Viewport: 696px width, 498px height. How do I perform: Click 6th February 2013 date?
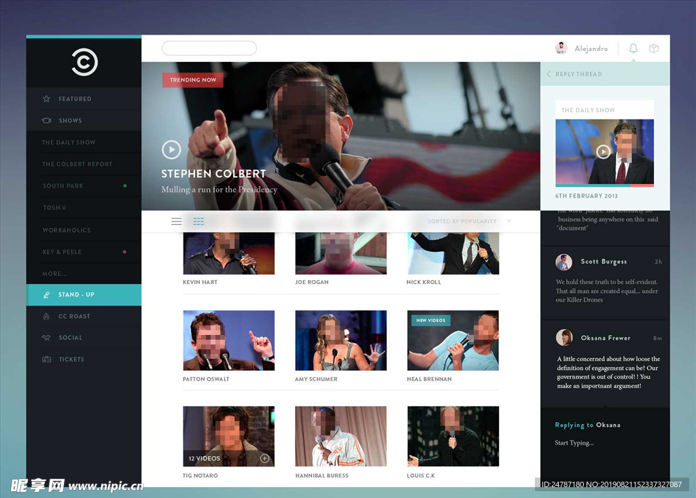587,196
